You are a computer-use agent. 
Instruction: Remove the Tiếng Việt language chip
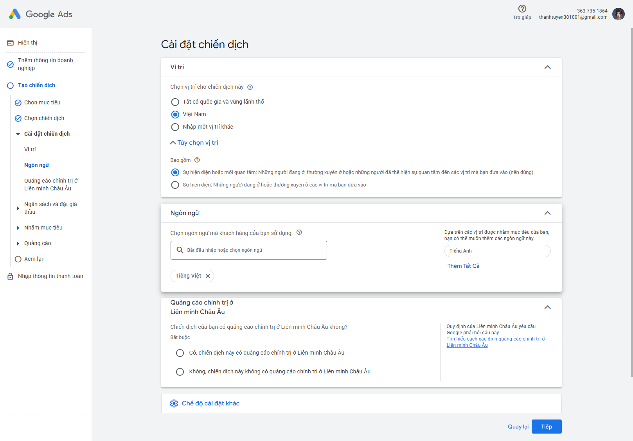pyautogui.click(x=208, y=276)
